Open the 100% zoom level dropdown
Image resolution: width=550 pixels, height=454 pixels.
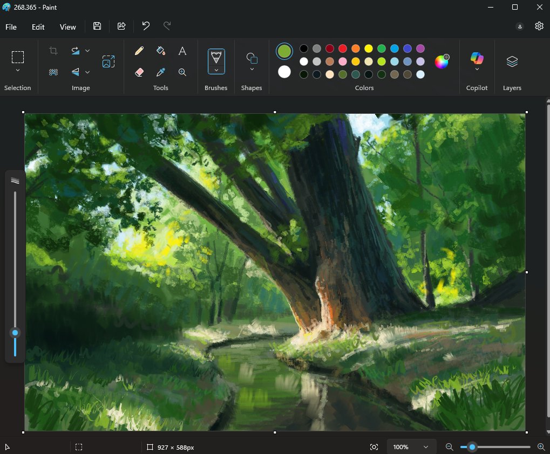[x=411, y=447]
